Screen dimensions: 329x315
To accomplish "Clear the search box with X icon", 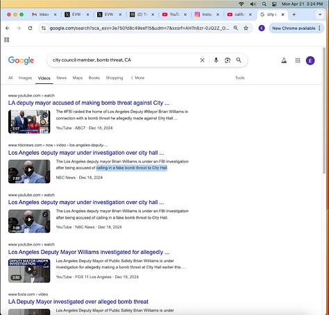I will click(202, 60).
